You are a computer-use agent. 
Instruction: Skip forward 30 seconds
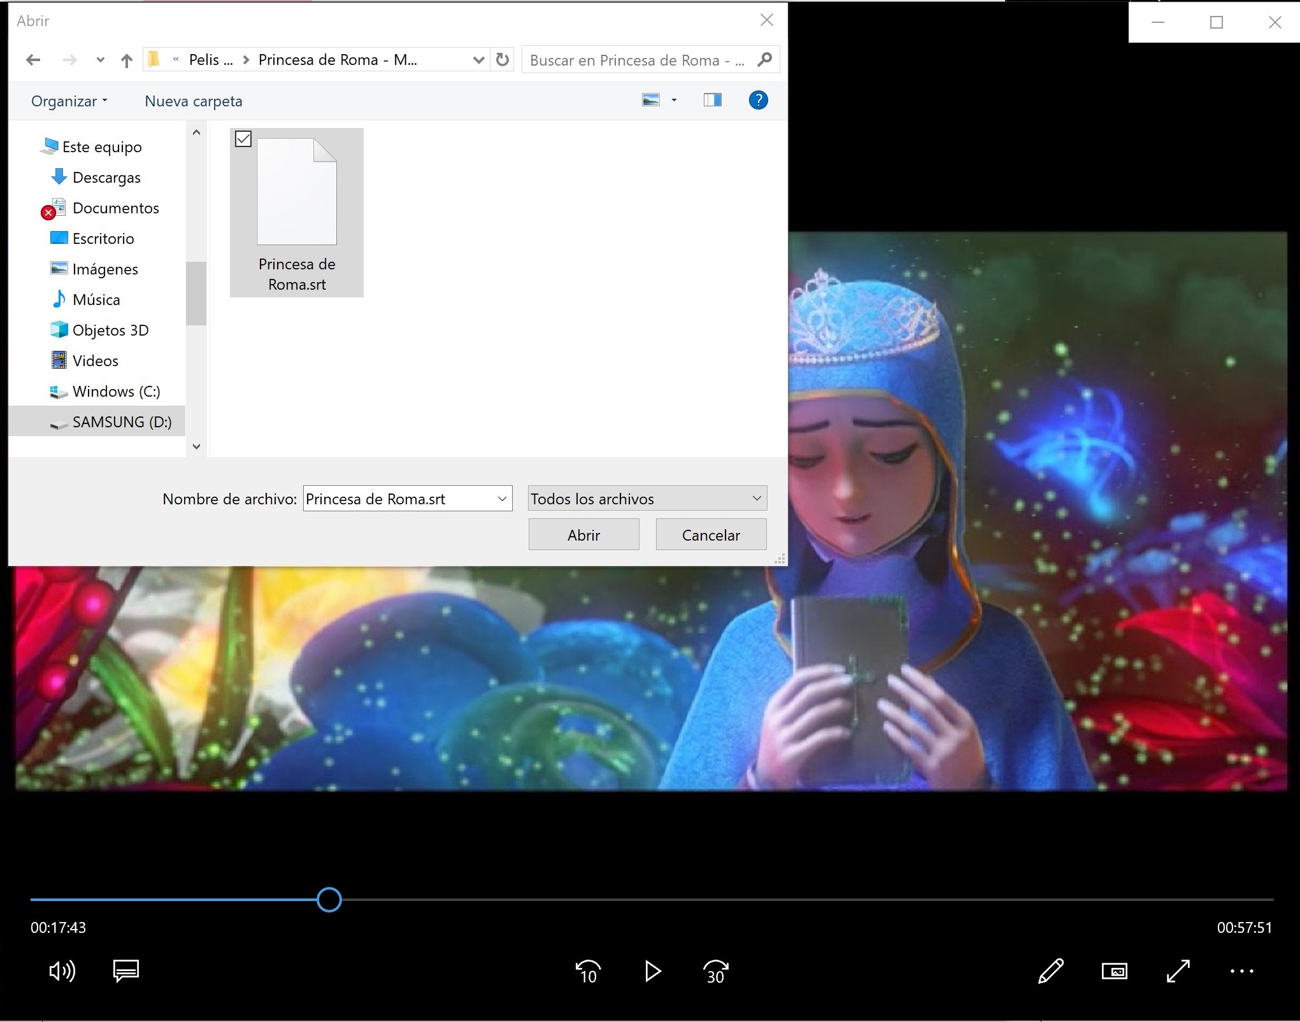[x=716, y=972]
